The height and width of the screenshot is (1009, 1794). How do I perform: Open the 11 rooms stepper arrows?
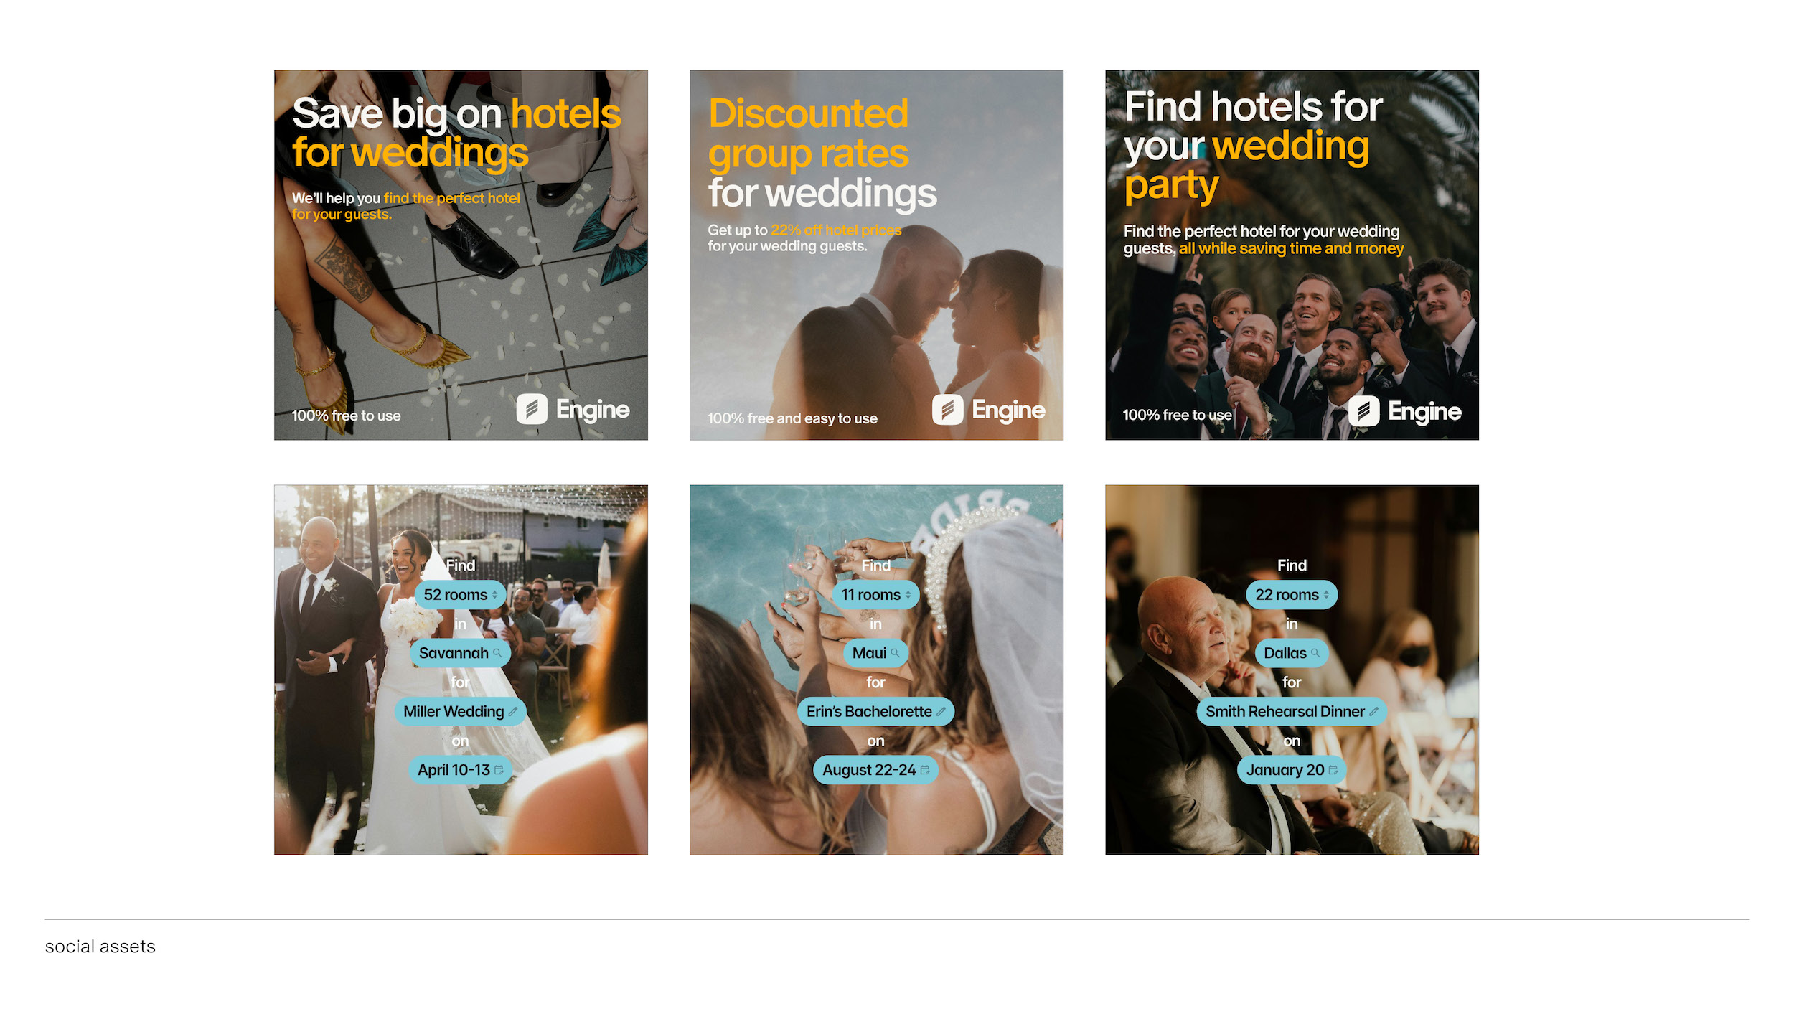click(908, 595)
